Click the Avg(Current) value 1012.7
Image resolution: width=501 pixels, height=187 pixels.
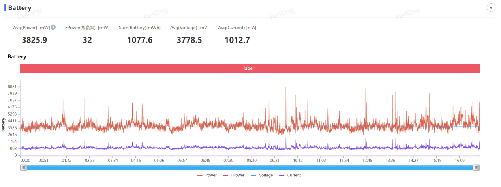(x=237, y=40)
